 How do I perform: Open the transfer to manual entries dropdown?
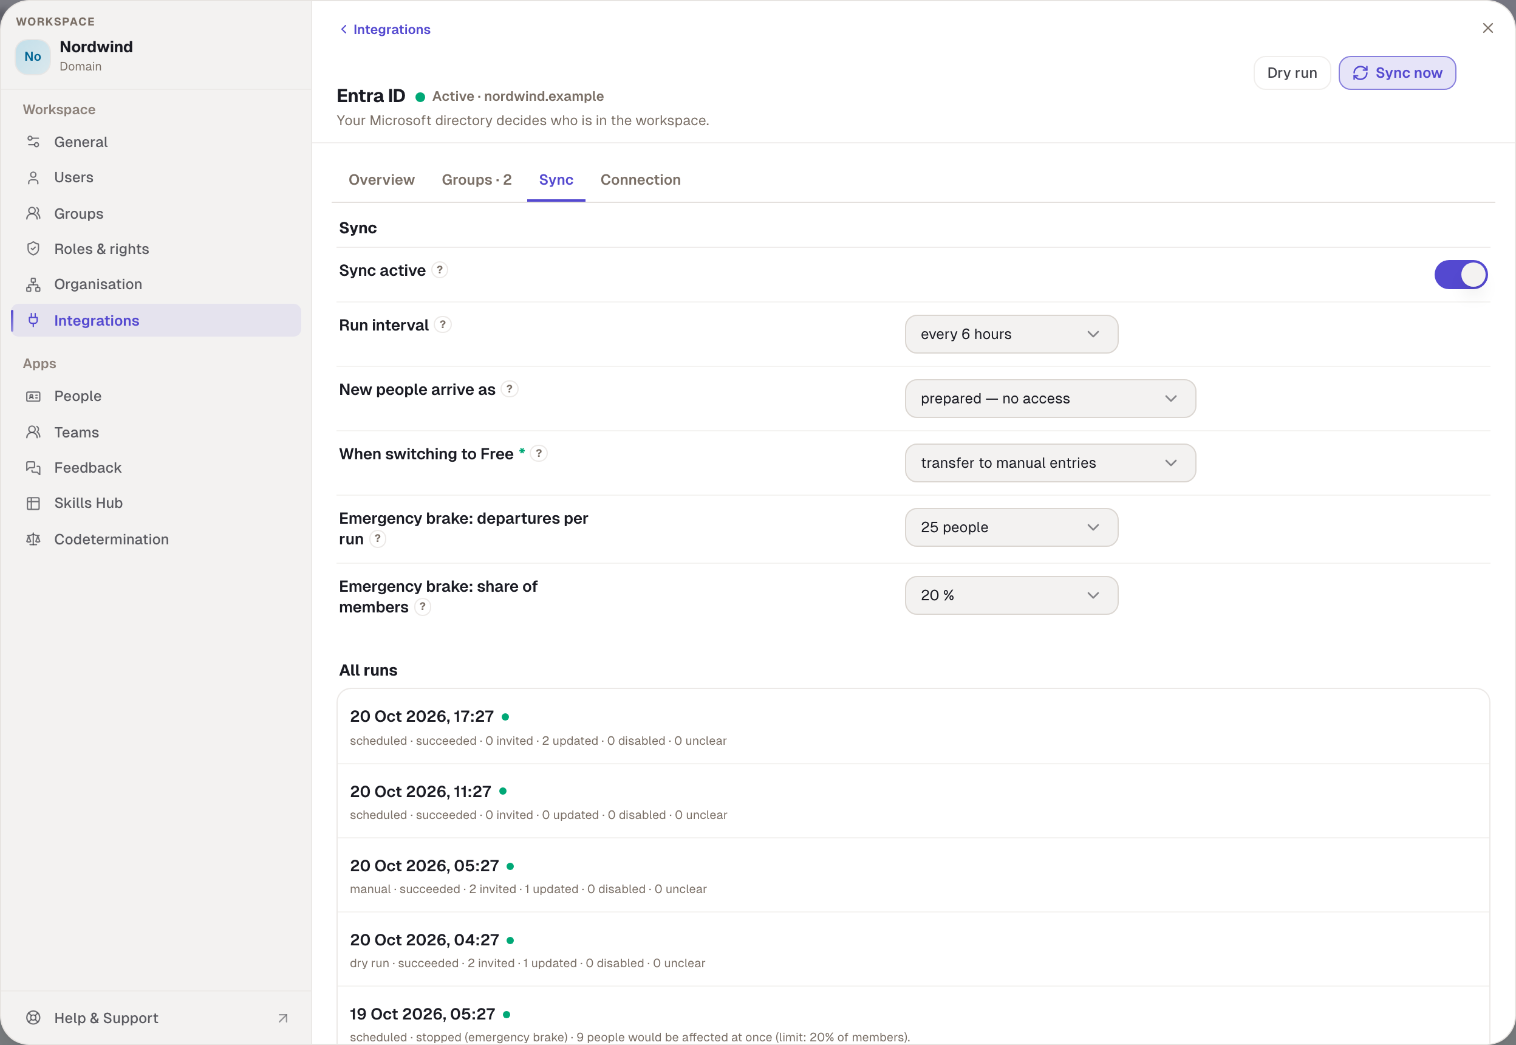click(1050, 463)
